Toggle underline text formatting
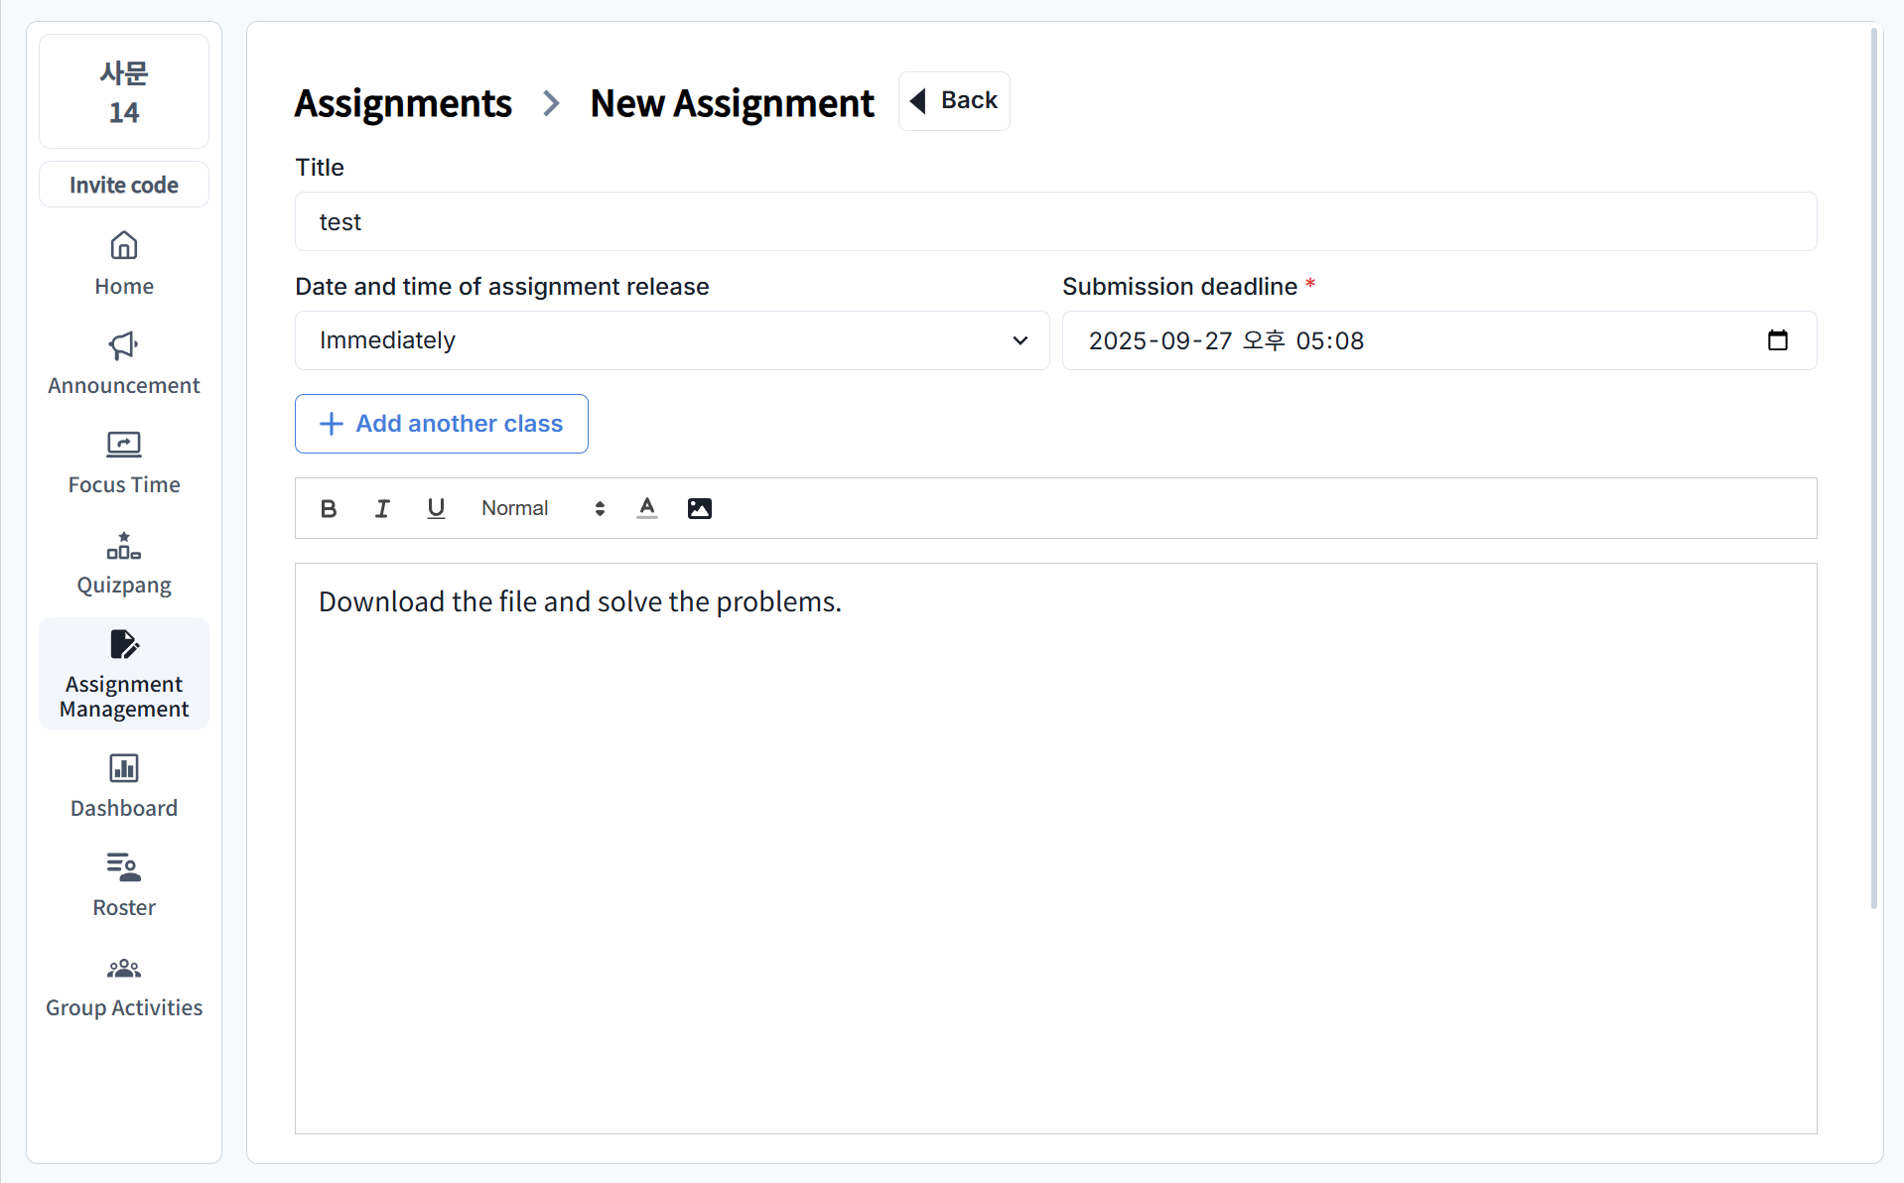The image size is (1904, 1183). [x=436, y=509]
